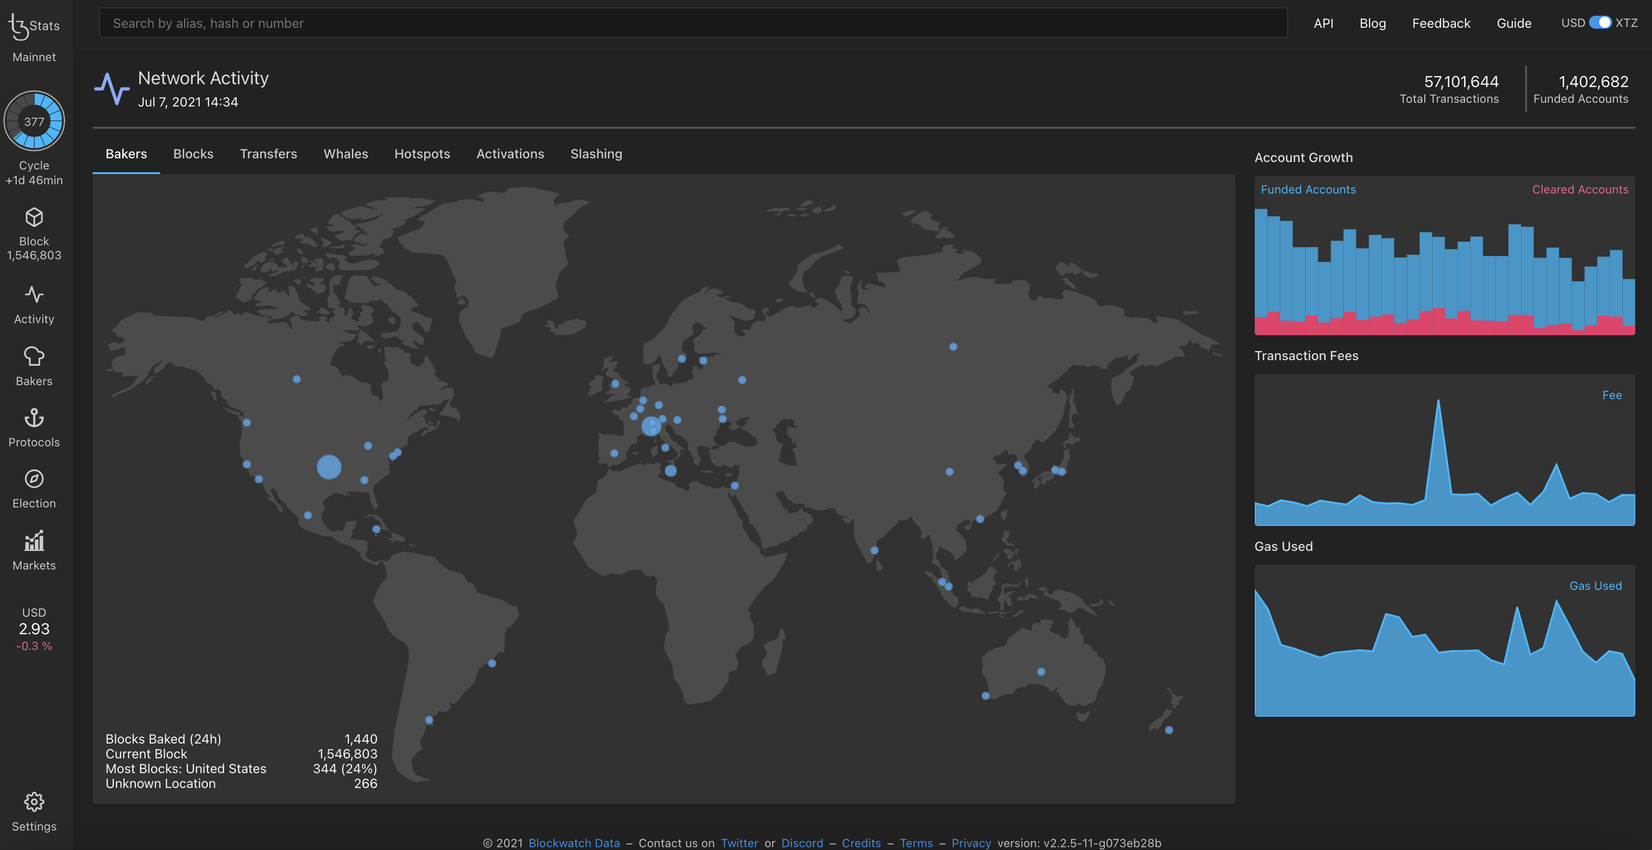The height and width of the screenshot is (850, 1652).
Task: Switch to the Whales tab
Action: 346,154
